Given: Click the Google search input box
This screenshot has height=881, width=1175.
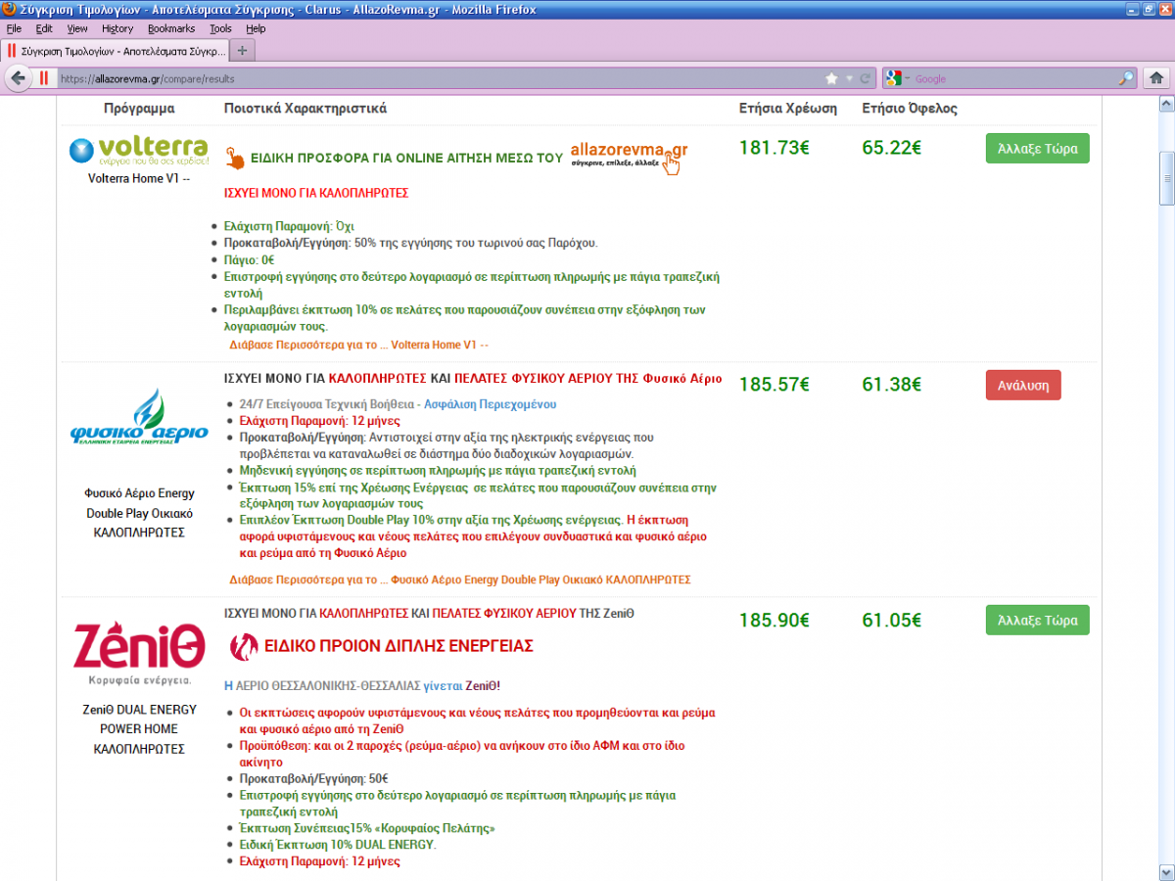Looking at the screenshot, I should pos(1015,78).
